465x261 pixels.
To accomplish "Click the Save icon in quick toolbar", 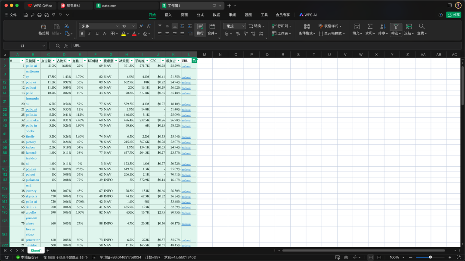I will [x=25, y=15].
